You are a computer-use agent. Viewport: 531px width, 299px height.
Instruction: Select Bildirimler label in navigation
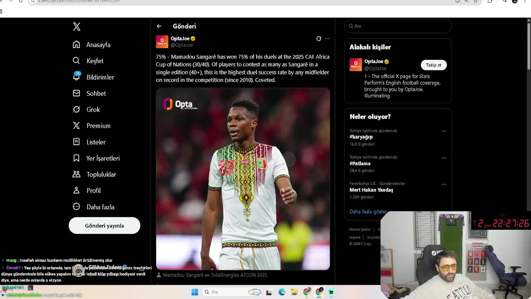[x=100, y=77]
